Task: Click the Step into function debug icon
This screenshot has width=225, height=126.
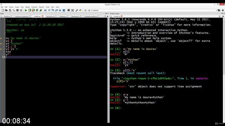Action: (x=53, y=10)
